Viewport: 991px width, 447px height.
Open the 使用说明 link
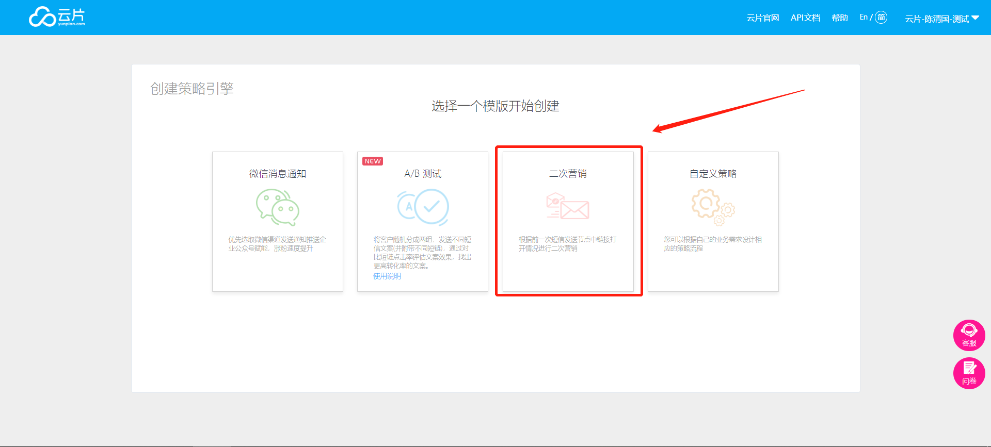(x=387, y=276)
